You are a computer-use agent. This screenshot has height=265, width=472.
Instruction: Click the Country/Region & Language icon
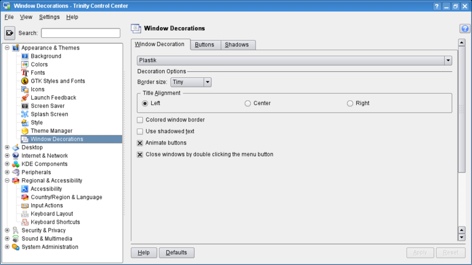[x=25, y=197]
